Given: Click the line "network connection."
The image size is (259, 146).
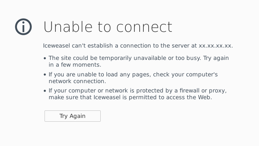Looking at the screenshot, I should coord(77,81).
